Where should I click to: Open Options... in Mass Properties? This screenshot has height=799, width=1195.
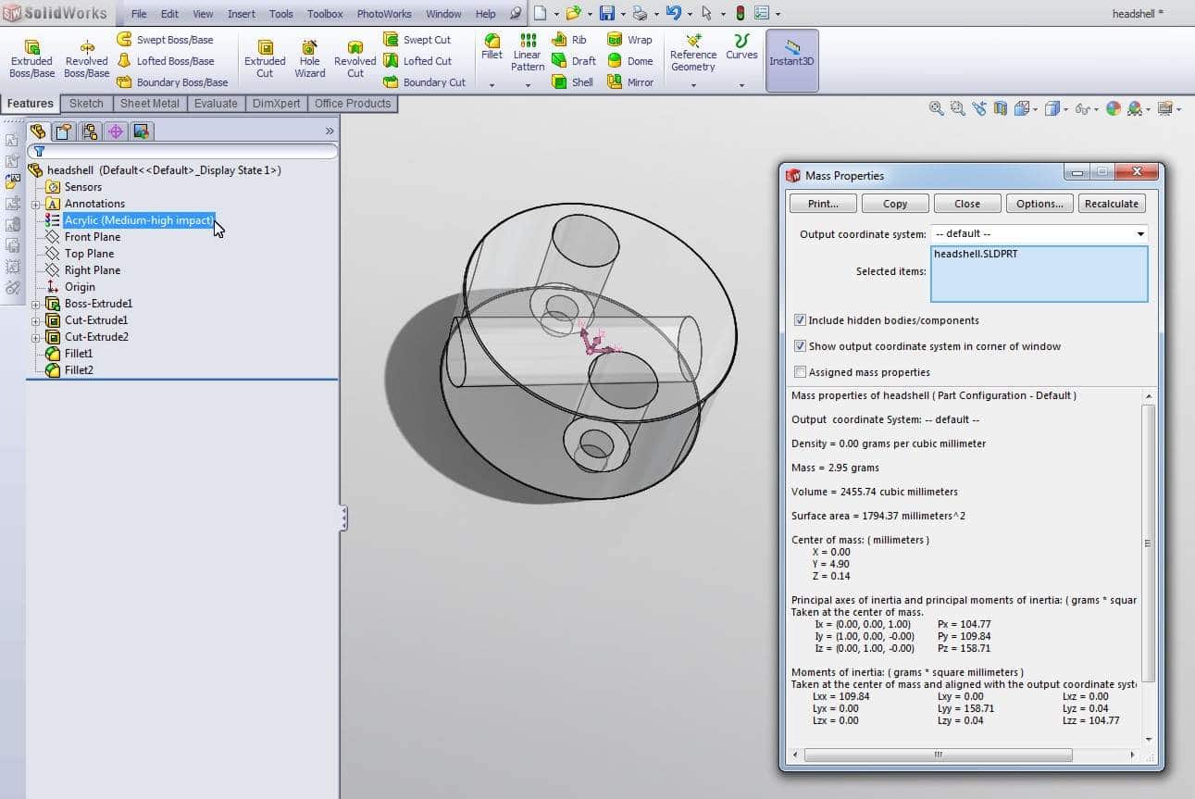[1039, 204]
